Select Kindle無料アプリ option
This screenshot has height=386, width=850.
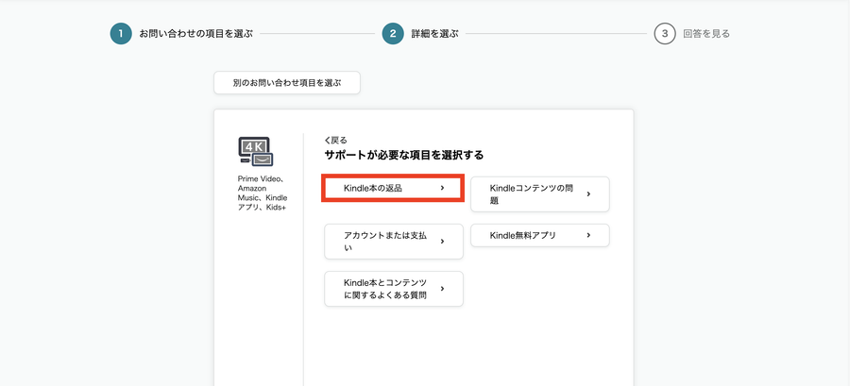pyautogui.click(x=540, y=236)
